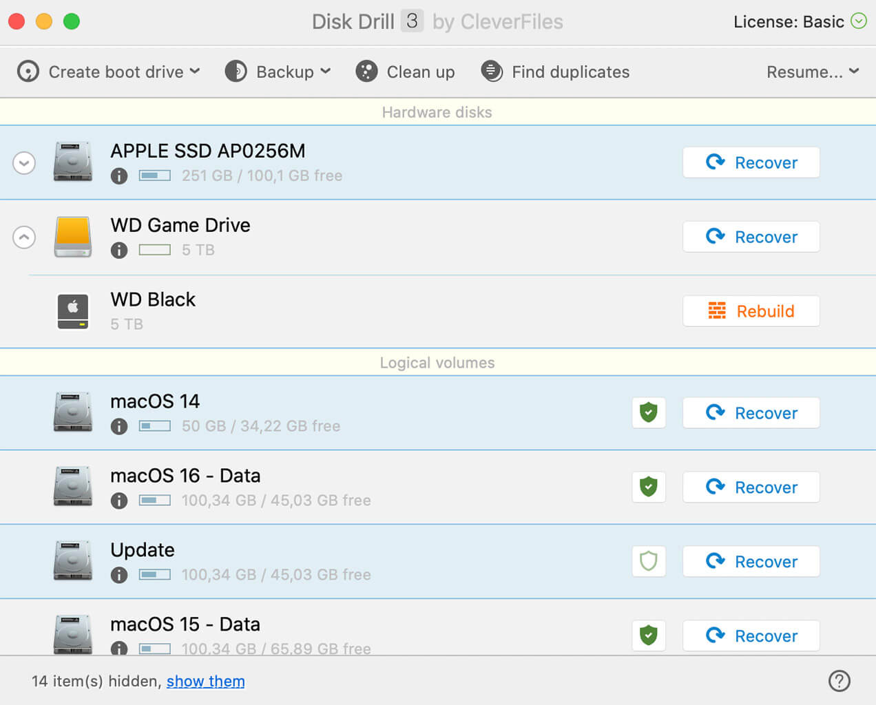Click the macOS 16 - Data drive icon
This screenshot has width=876, height=705.
point(73,486)
